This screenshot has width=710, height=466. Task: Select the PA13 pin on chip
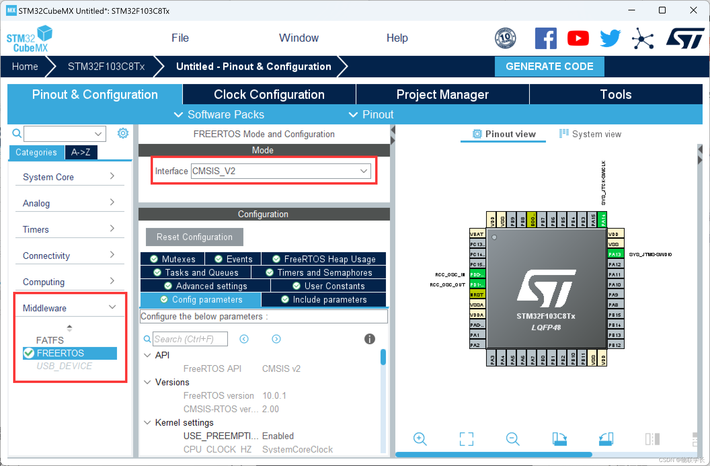[615, 254]
